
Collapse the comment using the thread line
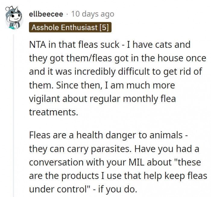tap(13, 114)
